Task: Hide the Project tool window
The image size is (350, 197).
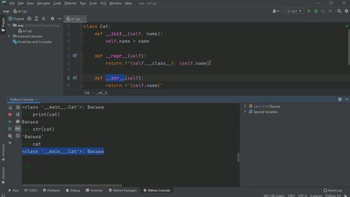Action: click(60, 19)
